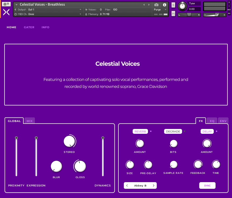Remove instrument with X button
Viewport: 232px width, 198px height.
(229, 2)
